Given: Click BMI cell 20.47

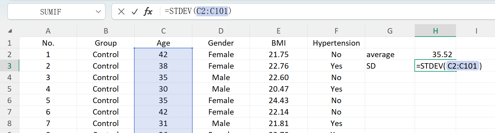Looking at the screenshot, I should coord(279,89).
